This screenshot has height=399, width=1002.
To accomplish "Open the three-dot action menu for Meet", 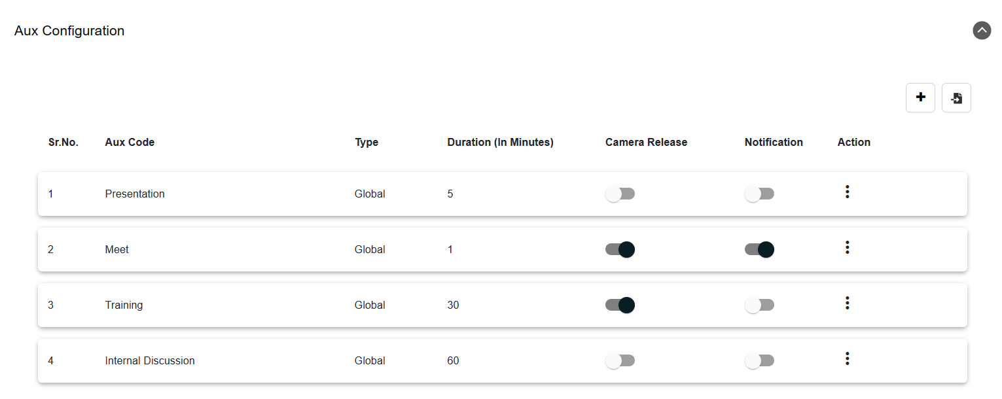I will [848, 247].
